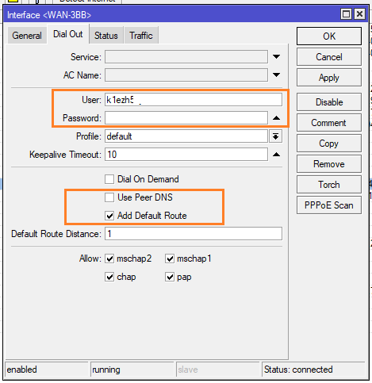Viewport: 372px width, 383px height.
Task: Toggle Dial On Demand checkbox
Action: (x=109, y=179)
